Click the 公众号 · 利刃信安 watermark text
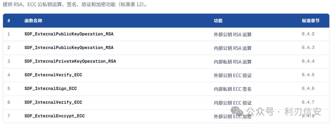This screenshot has width=332, height=125. coord(284,111)
